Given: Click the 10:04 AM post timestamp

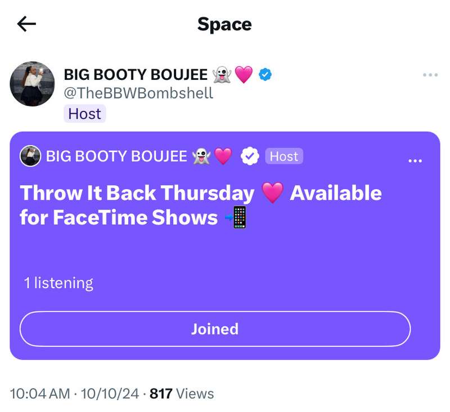Looking at the screenshot, I should (x=40, y=393).
